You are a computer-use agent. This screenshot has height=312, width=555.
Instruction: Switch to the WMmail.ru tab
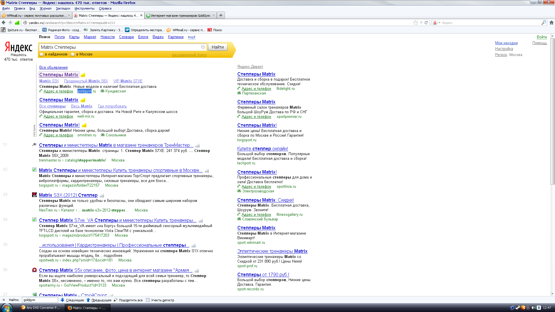coord(36,16)
